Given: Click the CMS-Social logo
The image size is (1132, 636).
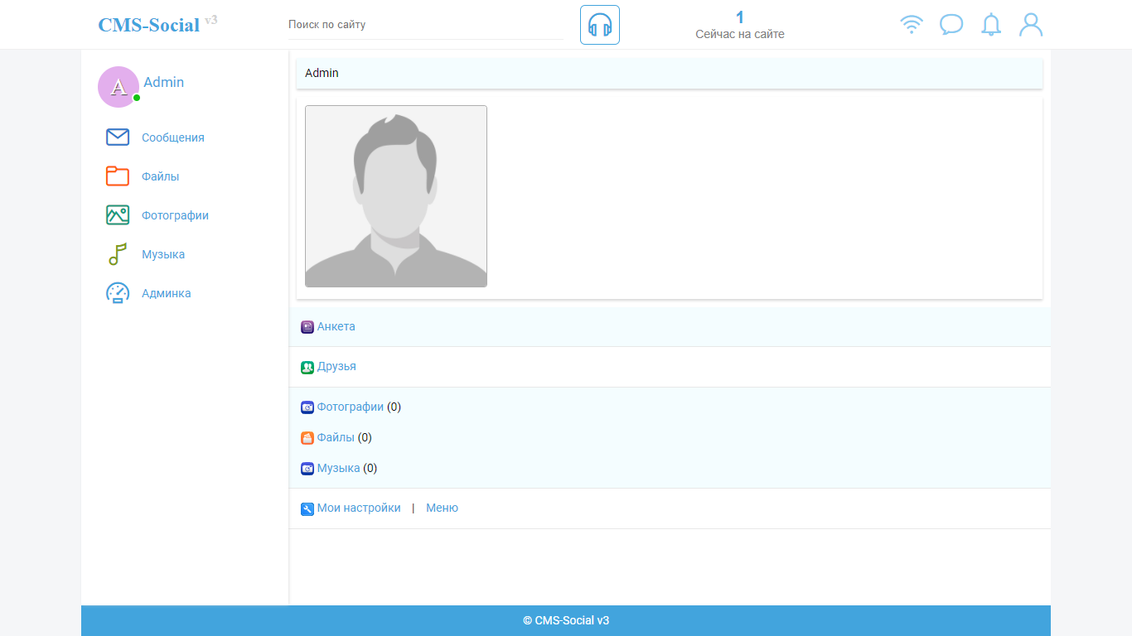Looking at the screenshot, I should [149, 25].
